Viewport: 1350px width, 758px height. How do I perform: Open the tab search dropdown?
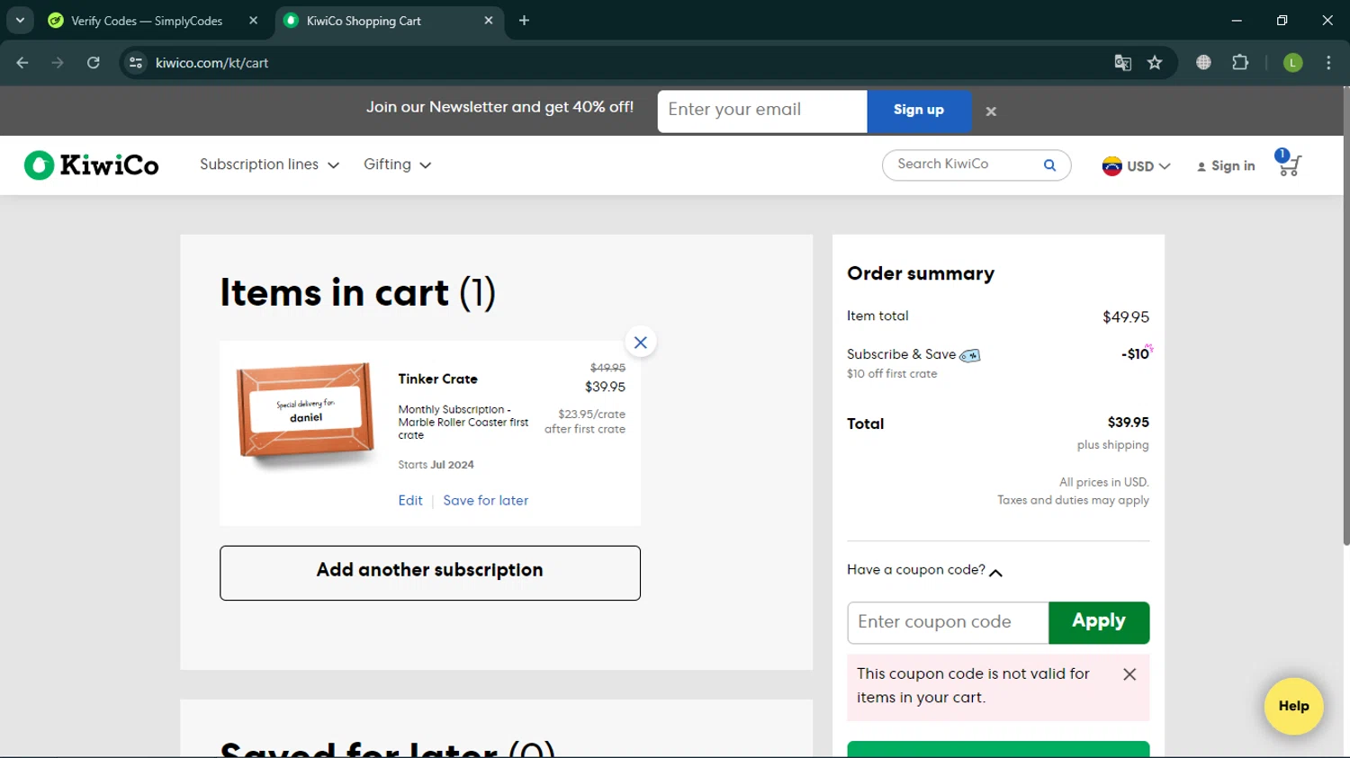(x=20, y=21)
